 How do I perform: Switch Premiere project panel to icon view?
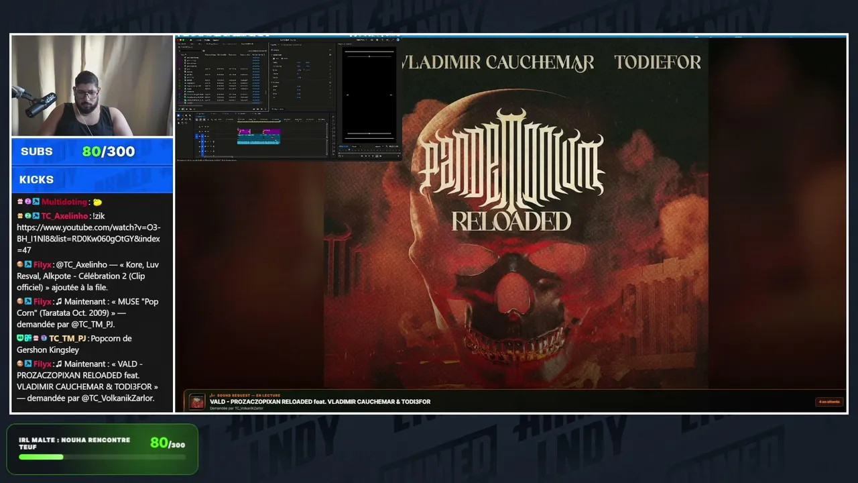click(x=186, y=109)
